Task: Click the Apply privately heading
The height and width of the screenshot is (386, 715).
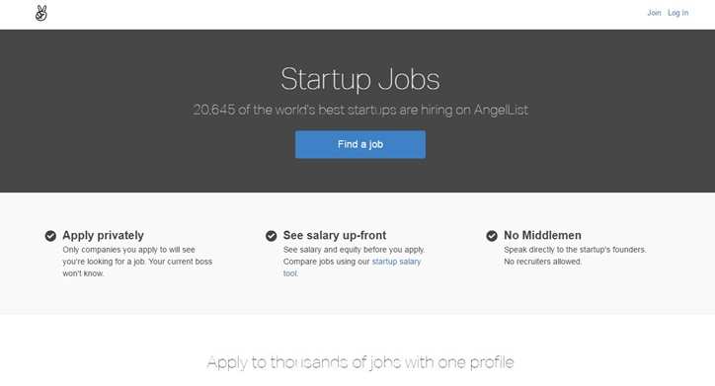Action: (x=103, y=235)
